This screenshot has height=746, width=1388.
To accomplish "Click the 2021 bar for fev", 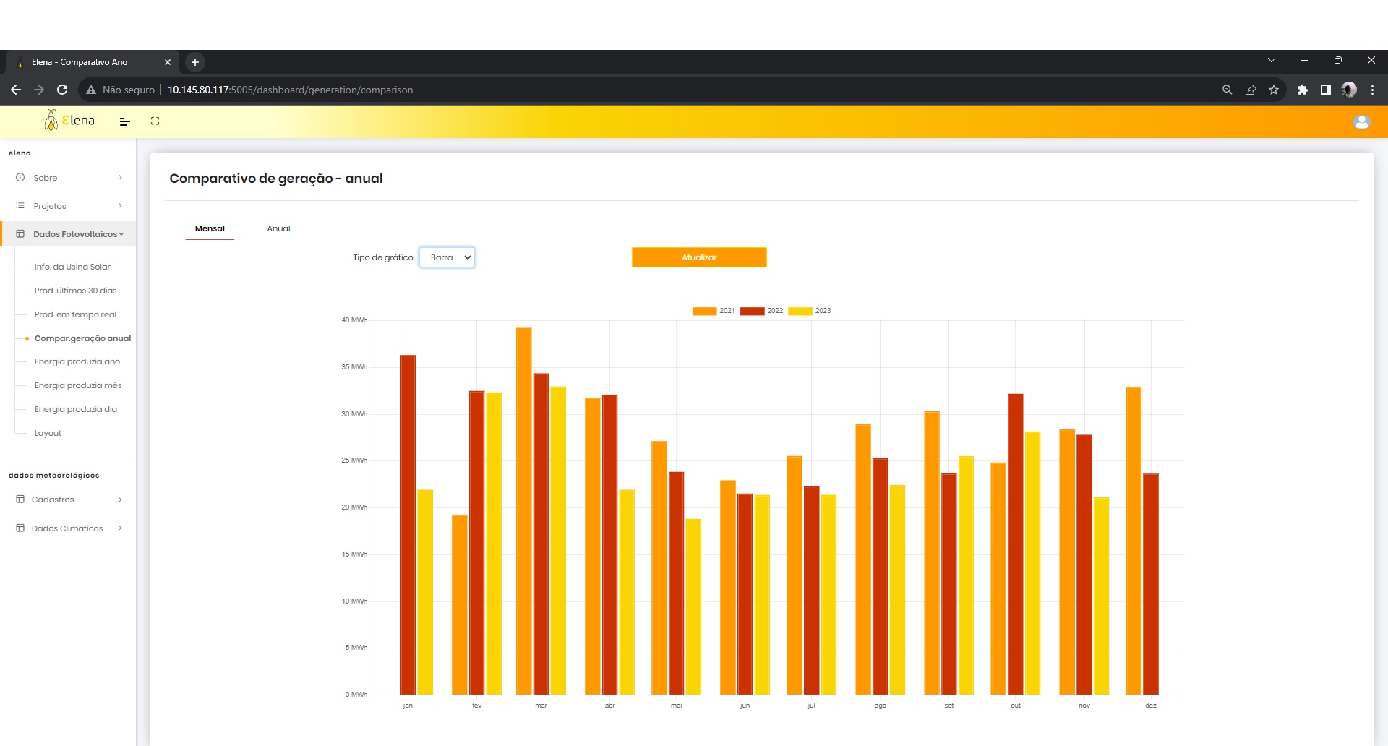I will (460, 604).
